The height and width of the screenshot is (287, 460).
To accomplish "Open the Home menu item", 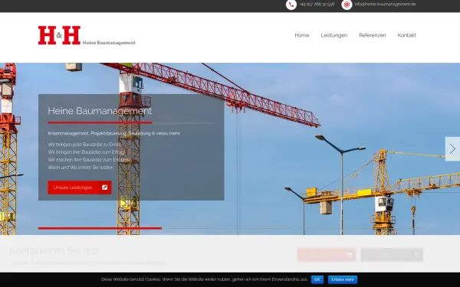I will click(x=301, y=35).
